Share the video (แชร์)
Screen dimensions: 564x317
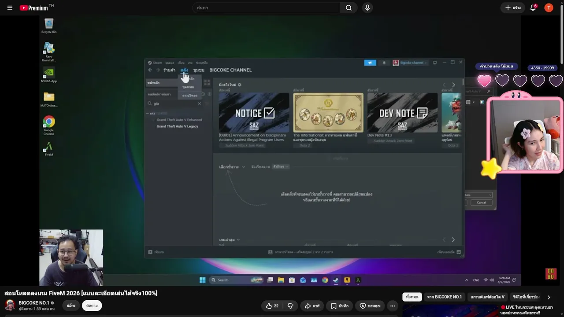[312, 306]
